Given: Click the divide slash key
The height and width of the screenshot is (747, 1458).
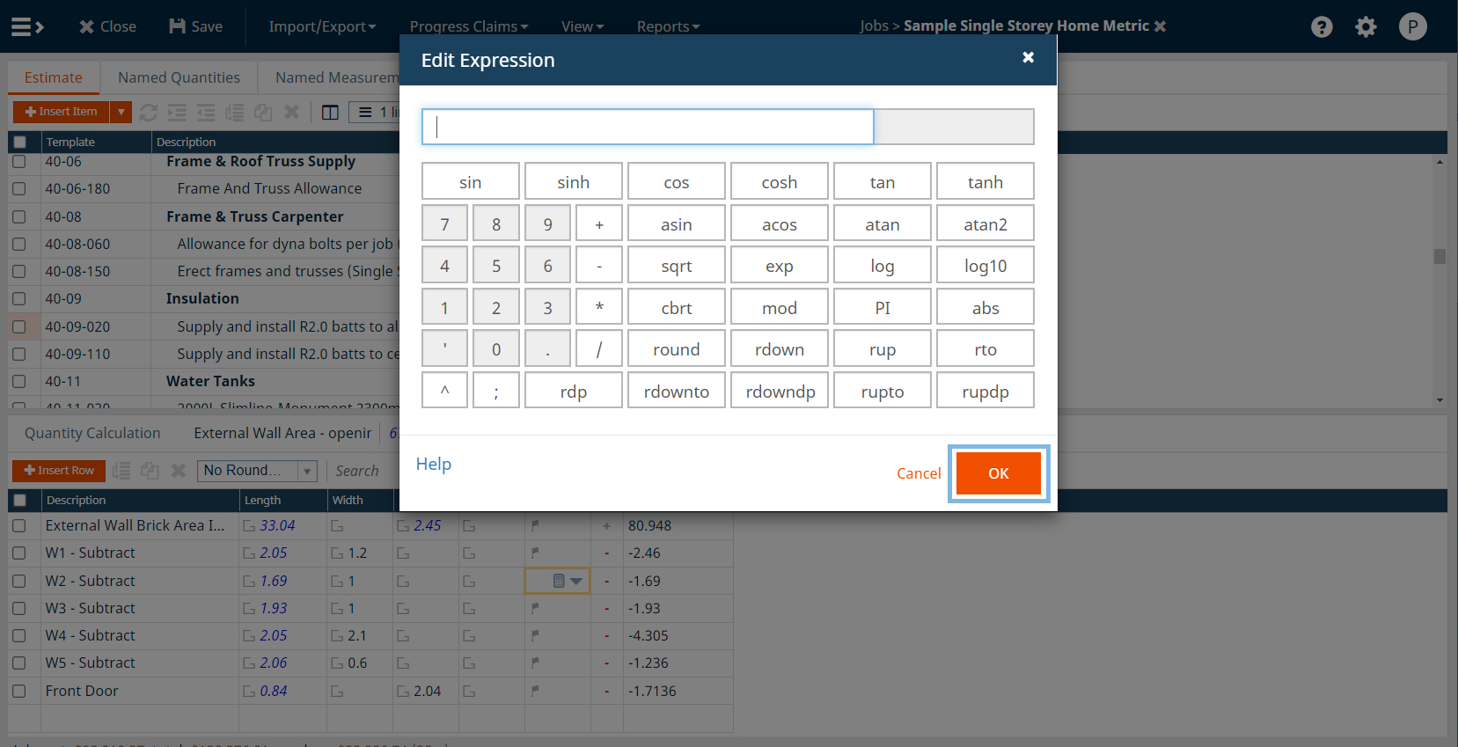Looking at the screenshot, I should tap(599, 348).
